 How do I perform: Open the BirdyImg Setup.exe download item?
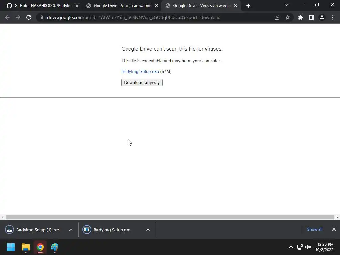pos(110,230)
